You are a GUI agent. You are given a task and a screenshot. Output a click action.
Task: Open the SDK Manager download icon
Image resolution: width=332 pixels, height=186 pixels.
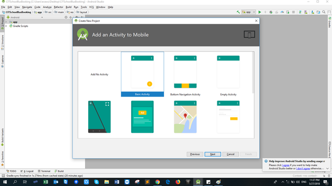click(312, 12)
